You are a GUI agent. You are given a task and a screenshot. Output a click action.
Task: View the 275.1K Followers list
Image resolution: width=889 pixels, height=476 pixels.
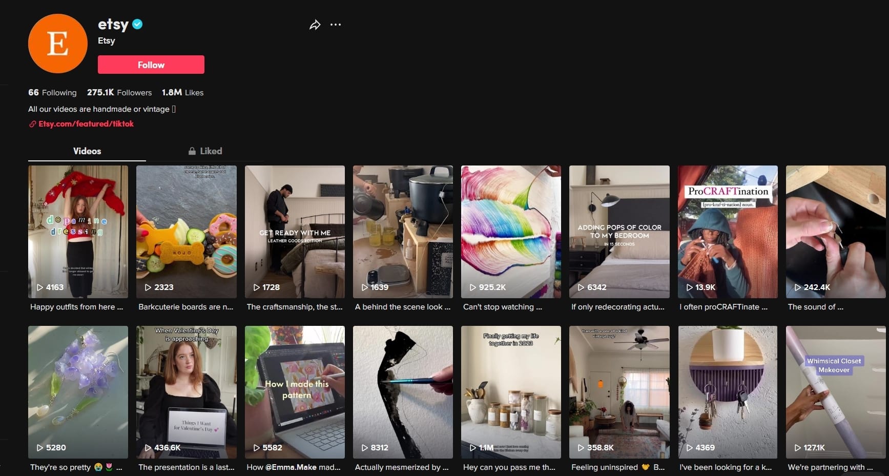pos(119,93)
